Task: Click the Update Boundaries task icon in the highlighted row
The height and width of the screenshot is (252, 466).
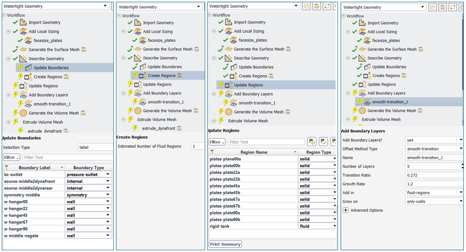Action: pyautogui.click(x=28, y=68)
